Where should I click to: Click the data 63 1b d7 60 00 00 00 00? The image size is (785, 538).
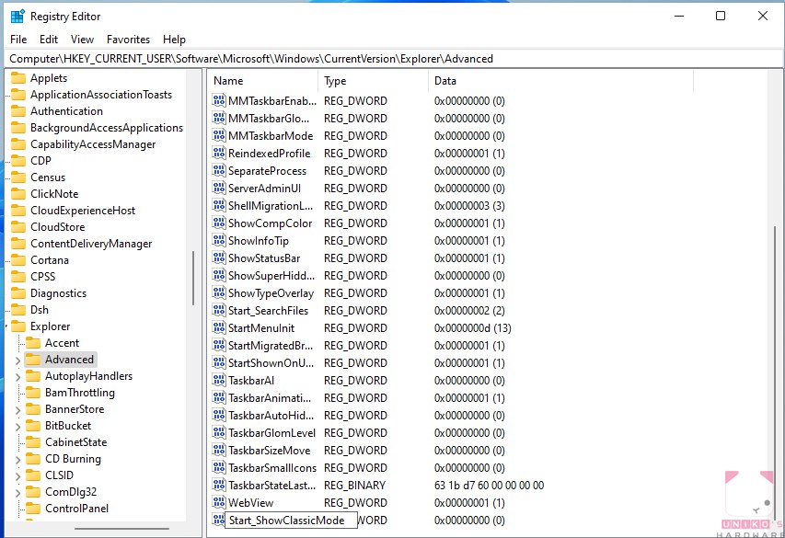489,486
